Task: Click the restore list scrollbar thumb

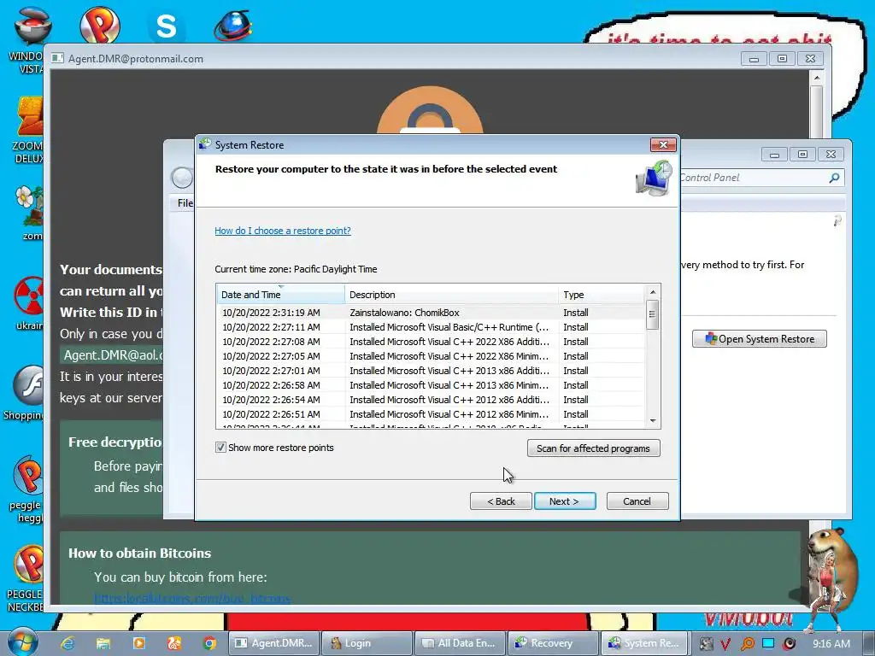Action: [652, 314]
